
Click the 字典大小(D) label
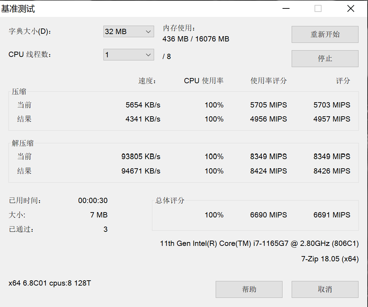click(30, 31)
